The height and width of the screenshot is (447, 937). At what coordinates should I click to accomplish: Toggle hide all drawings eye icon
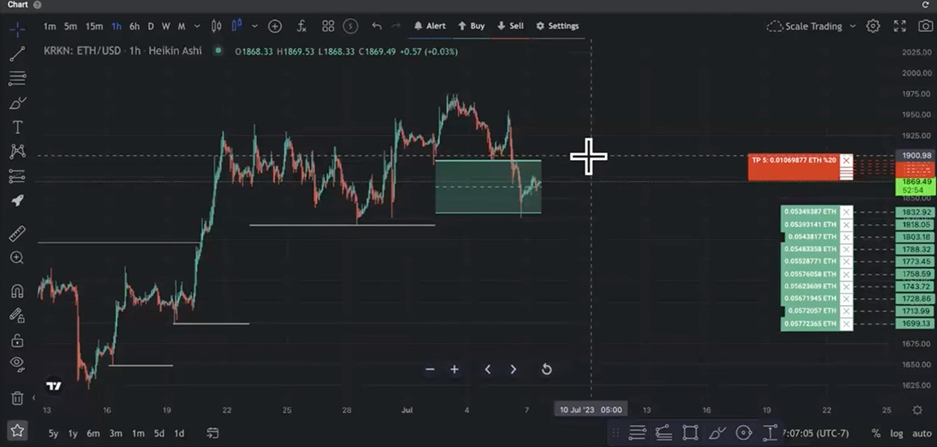point(16,363)
